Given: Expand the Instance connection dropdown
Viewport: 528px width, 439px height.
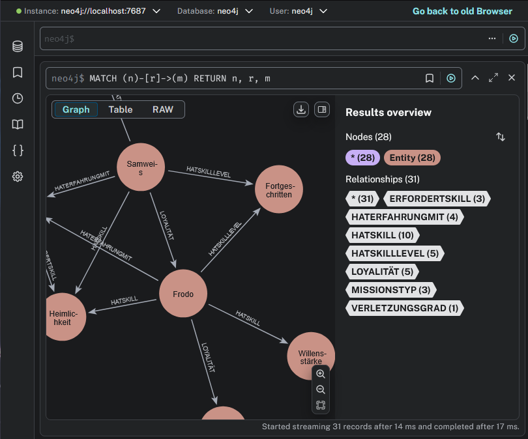Looking at the screenshot, I should click(156, 11).
